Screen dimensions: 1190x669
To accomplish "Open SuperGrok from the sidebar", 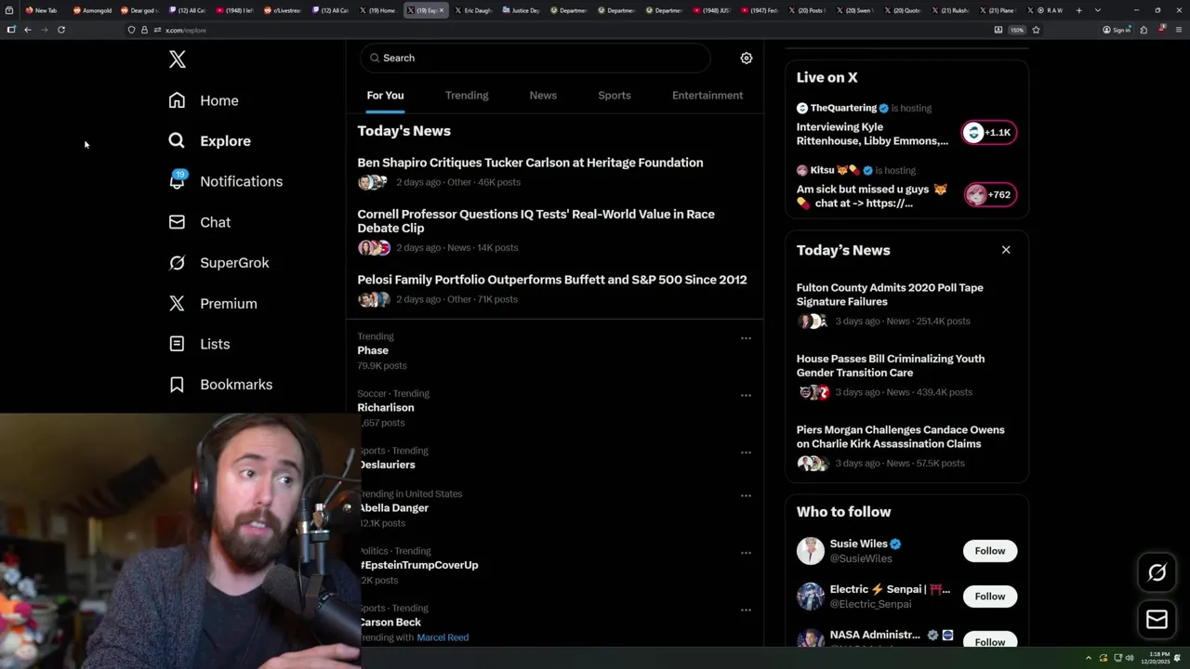I will [218, 263].
